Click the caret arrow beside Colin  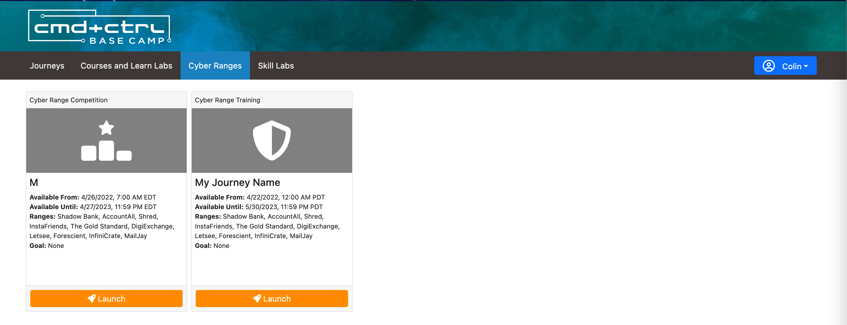coord(806,66)
